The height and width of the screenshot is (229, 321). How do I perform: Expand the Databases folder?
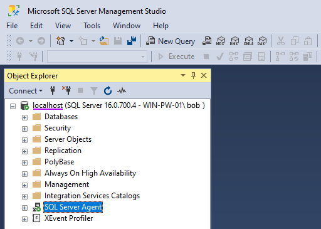(24, 117)
